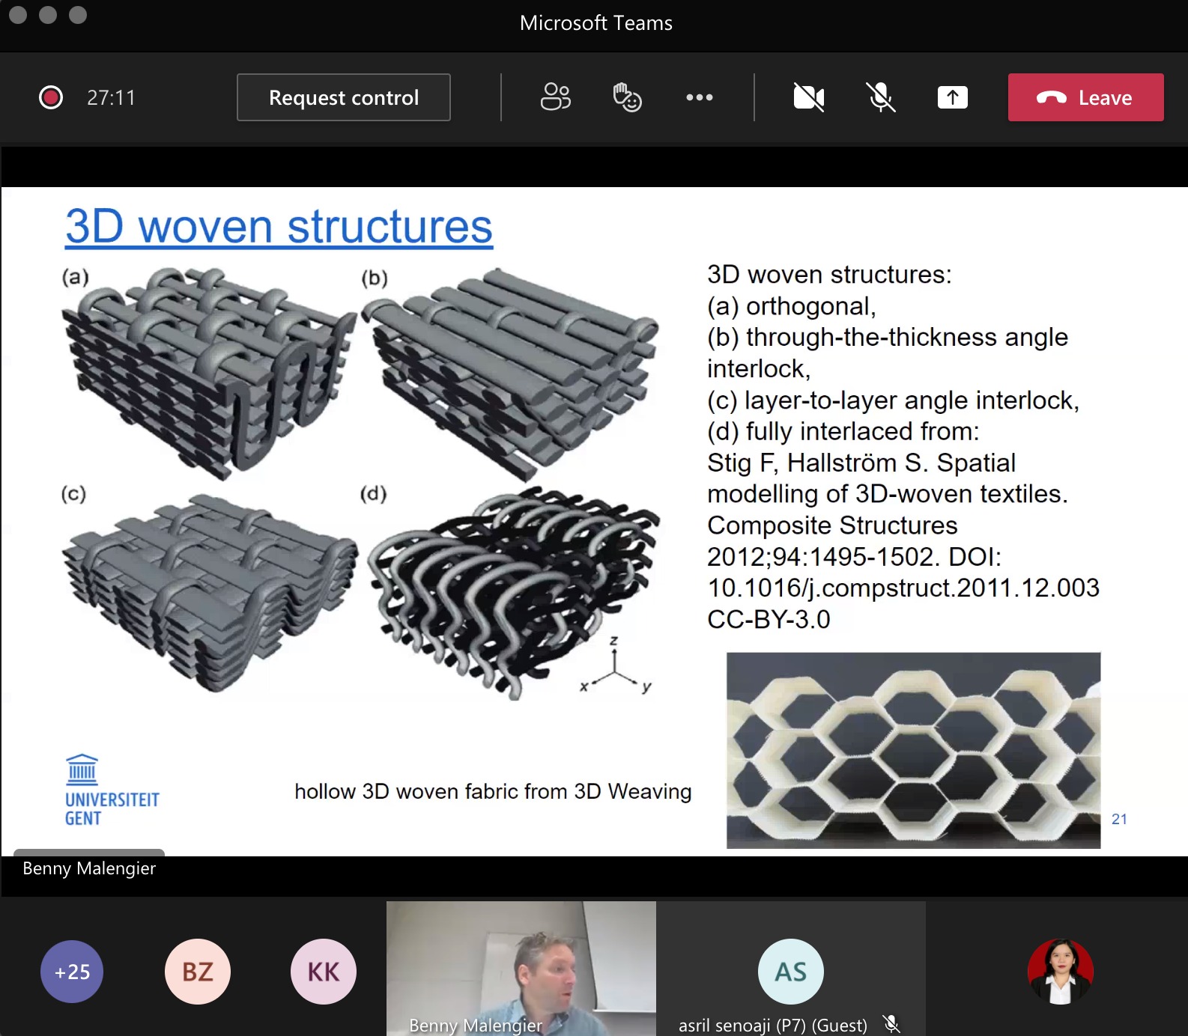
Task: Select the KK participant avatar
Action: pyautogui.click(x=324, y=972)
